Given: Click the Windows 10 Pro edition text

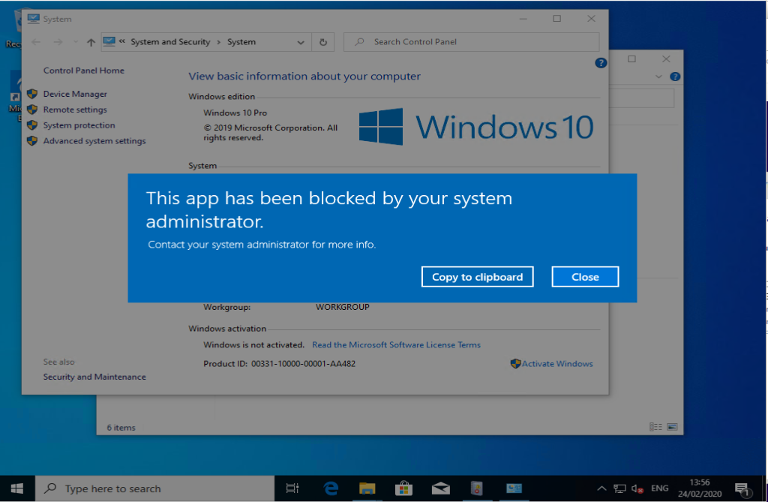Looking at the screenshot, I should click(235, 113).
